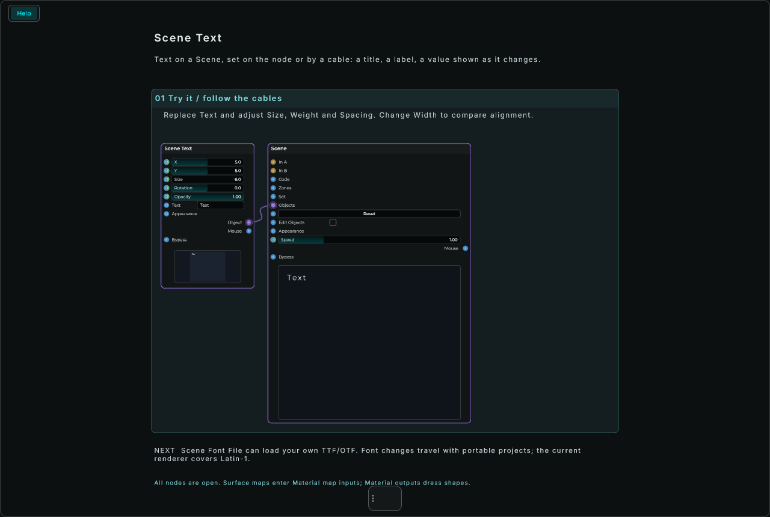770x517 pixels.
Task: Click the Y input port on Scene Text
Action: 167,171
